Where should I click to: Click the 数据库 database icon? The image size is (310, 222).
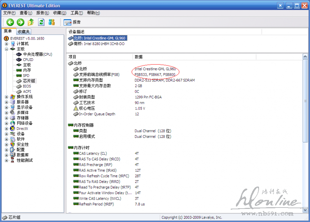point(13,155)
